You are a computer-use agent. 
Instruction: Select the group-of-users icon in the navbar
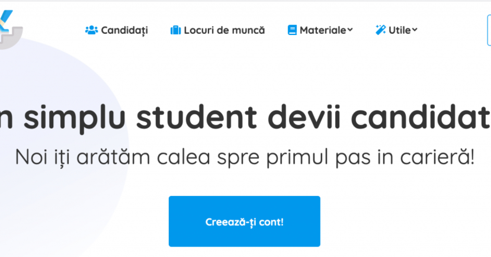(92, 30)
